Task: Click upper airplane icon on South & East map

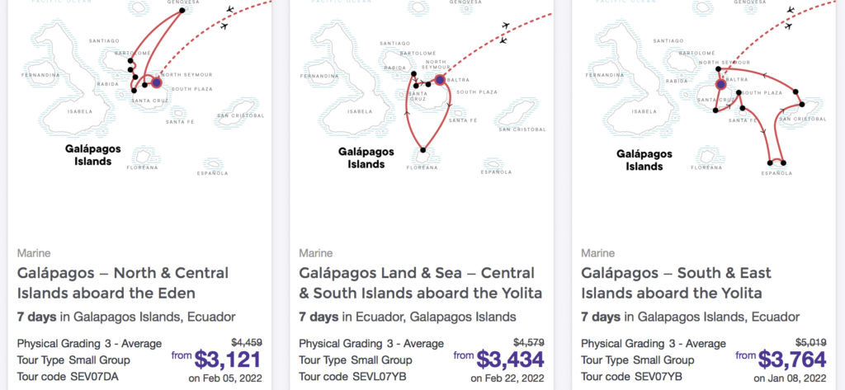Action: pyautogui.click(x=790, y=10)
